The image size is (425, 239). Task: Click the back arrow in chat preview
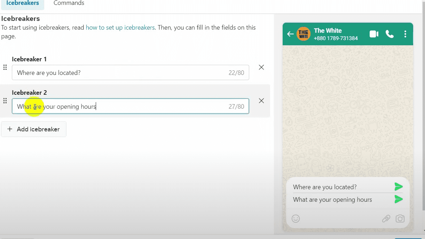pos(290,34)
